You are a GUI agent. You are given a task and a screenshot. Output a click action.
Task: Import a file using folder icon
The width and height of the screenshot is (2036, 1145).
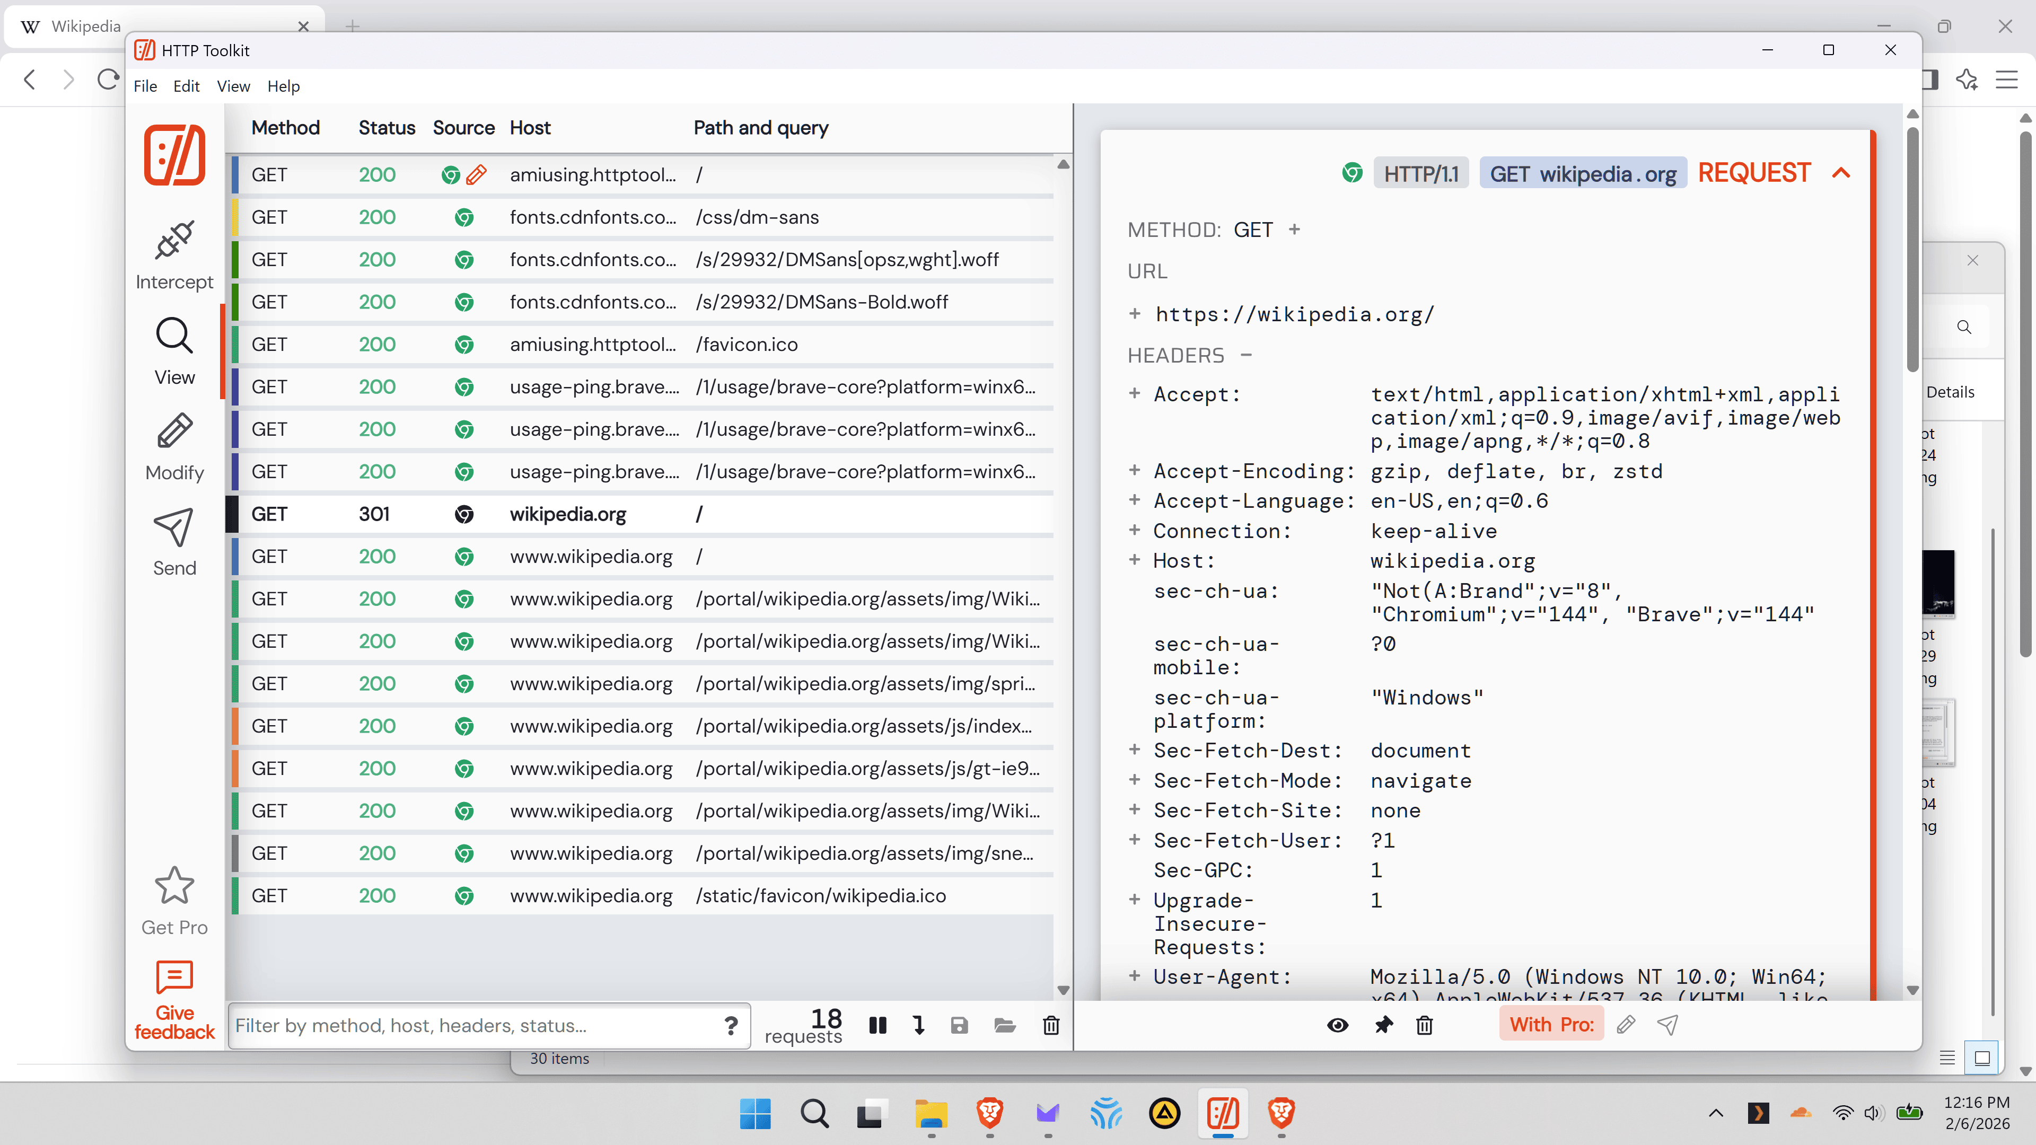(1005, 1025)
